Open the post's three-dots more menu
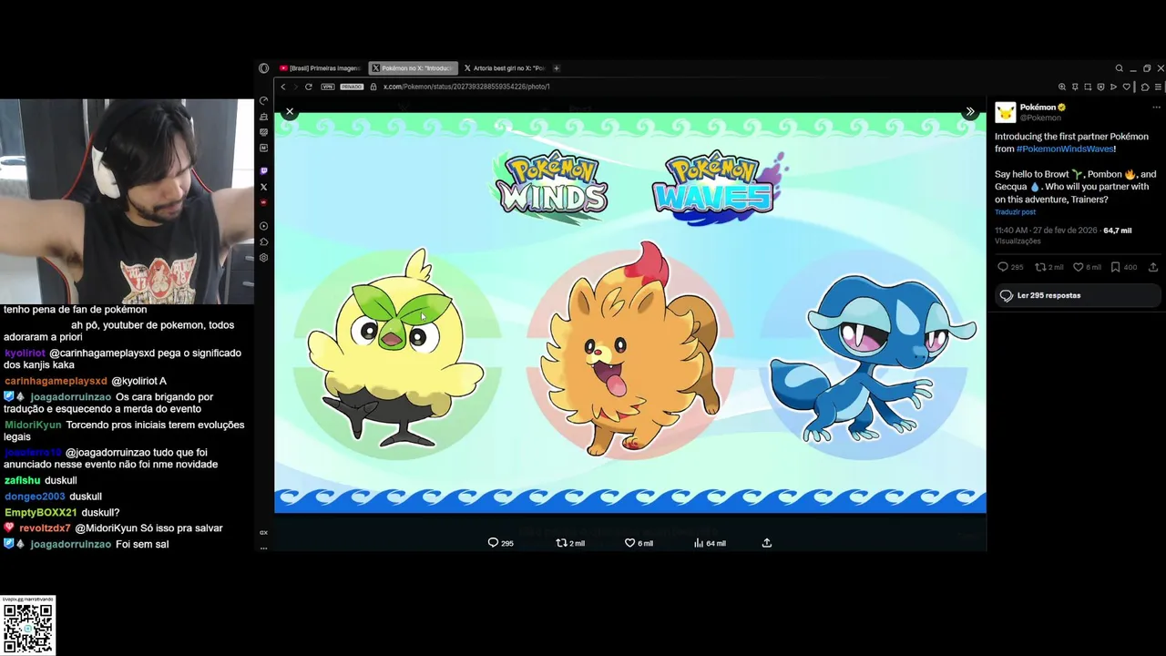 pos(1156,108)
